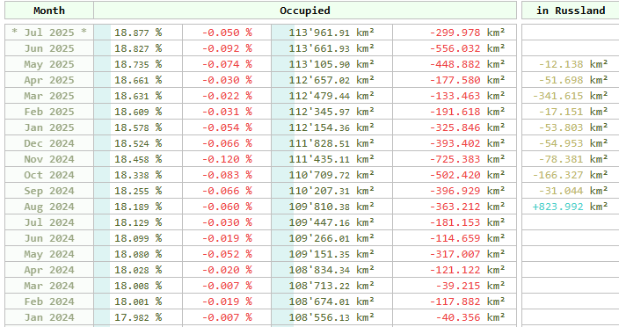
Task: Select the May 2025 month cell
Action: click(x=49, y=64)
